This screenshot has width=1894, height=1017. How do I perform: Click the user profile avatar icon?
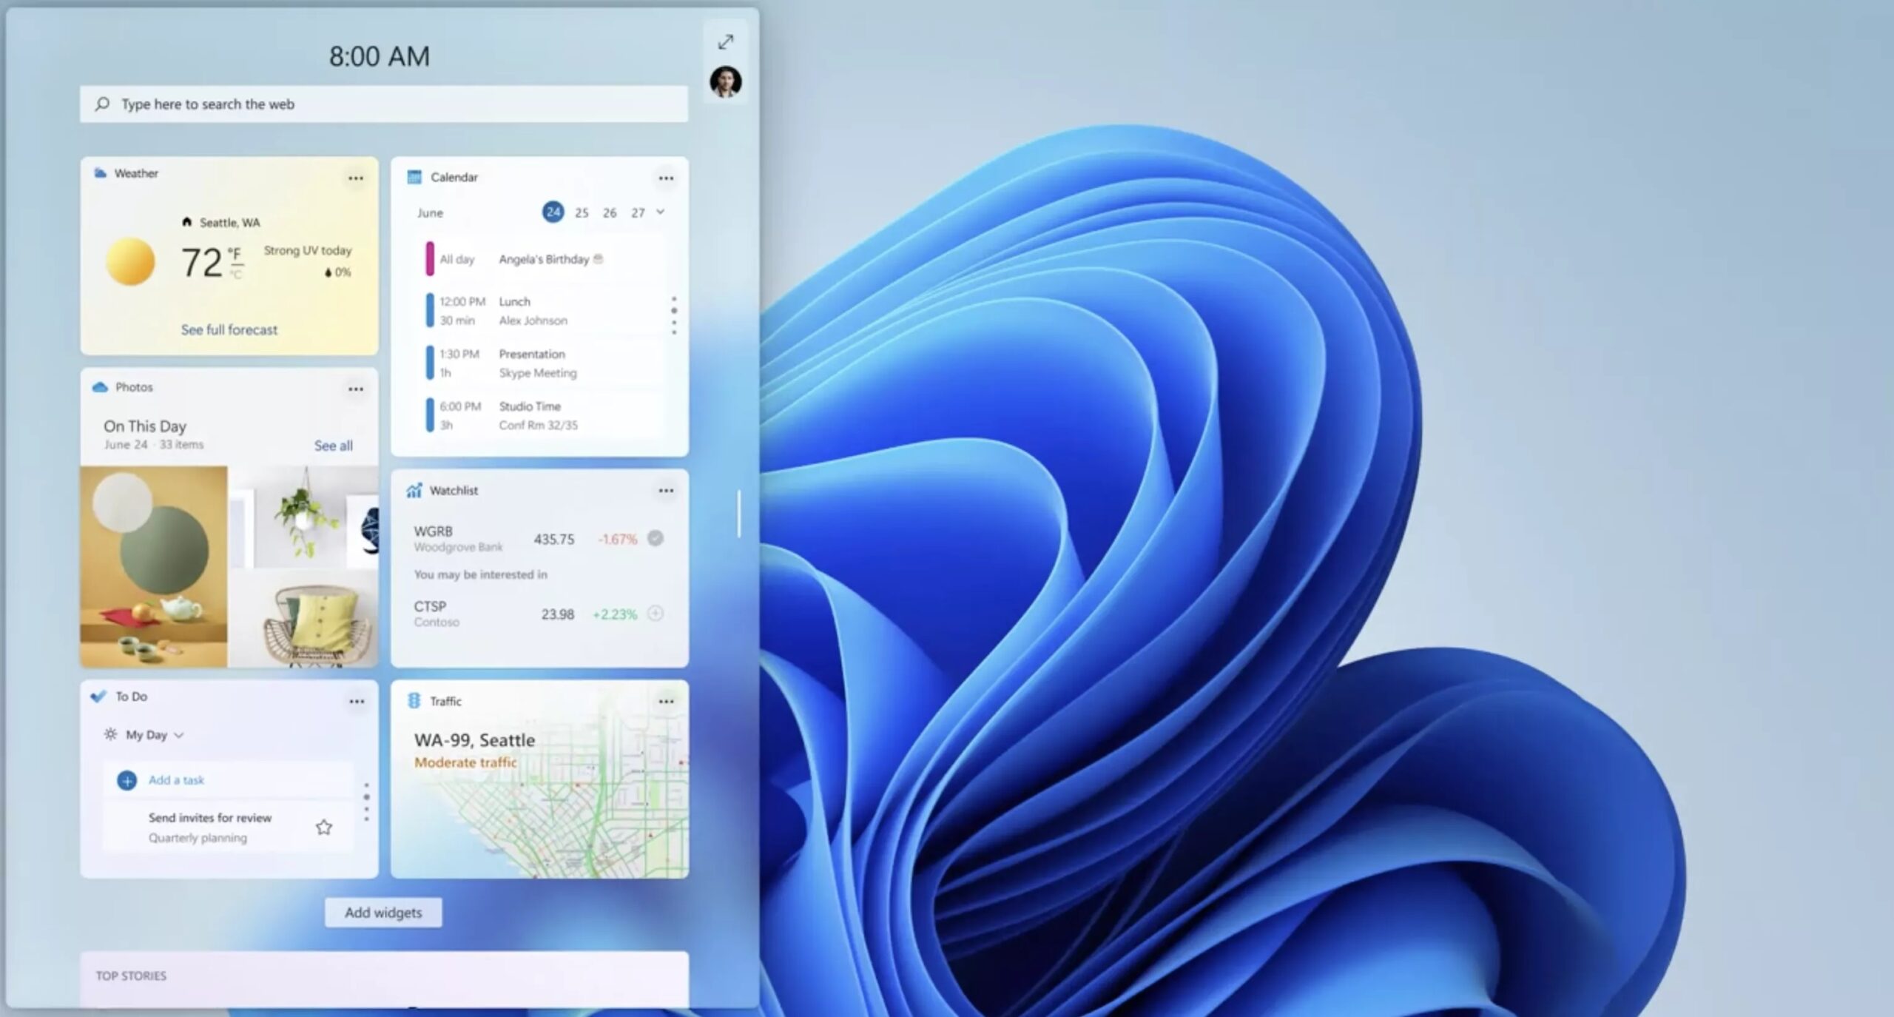(x=724, y=83)
